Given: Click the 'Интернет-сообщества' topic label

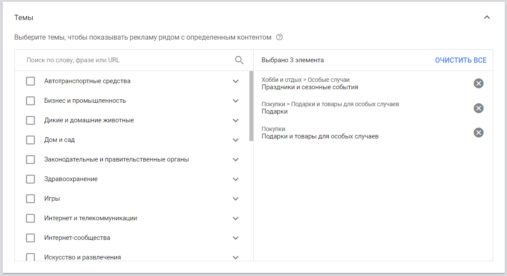Looking at the screenshot, I should (77, 238).
